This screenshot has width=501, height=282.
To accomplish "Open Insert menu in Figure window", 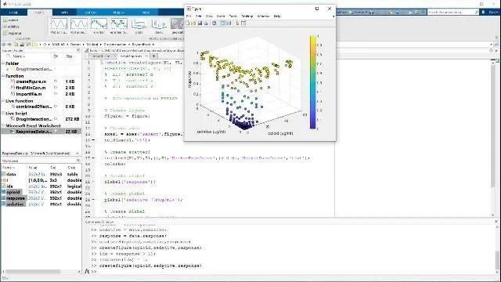I will [x=221, y=16].
